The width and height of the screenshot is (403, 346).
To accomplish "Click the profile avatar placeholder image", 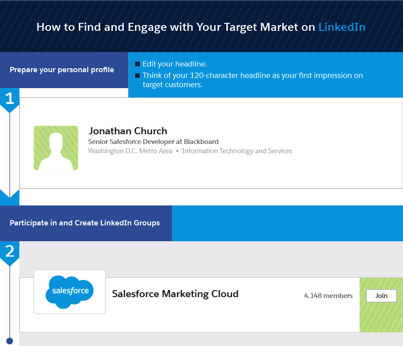I will (56, 148).
